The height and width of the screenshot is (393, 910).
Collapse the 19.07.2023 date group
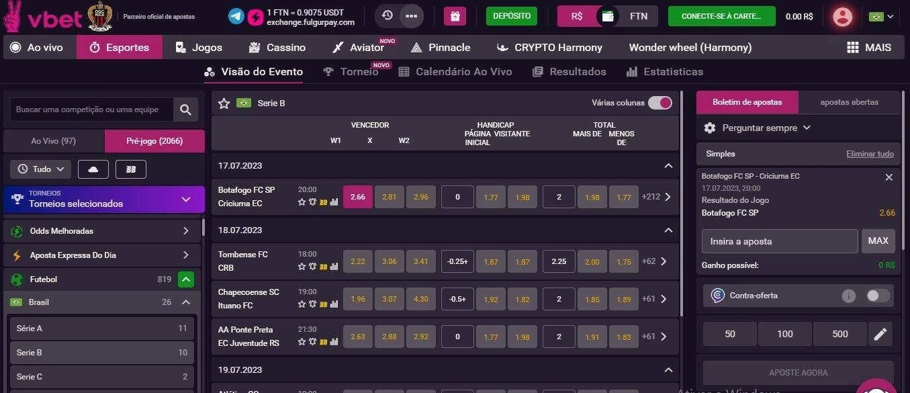pyautogui.click(x=668, y=369)
